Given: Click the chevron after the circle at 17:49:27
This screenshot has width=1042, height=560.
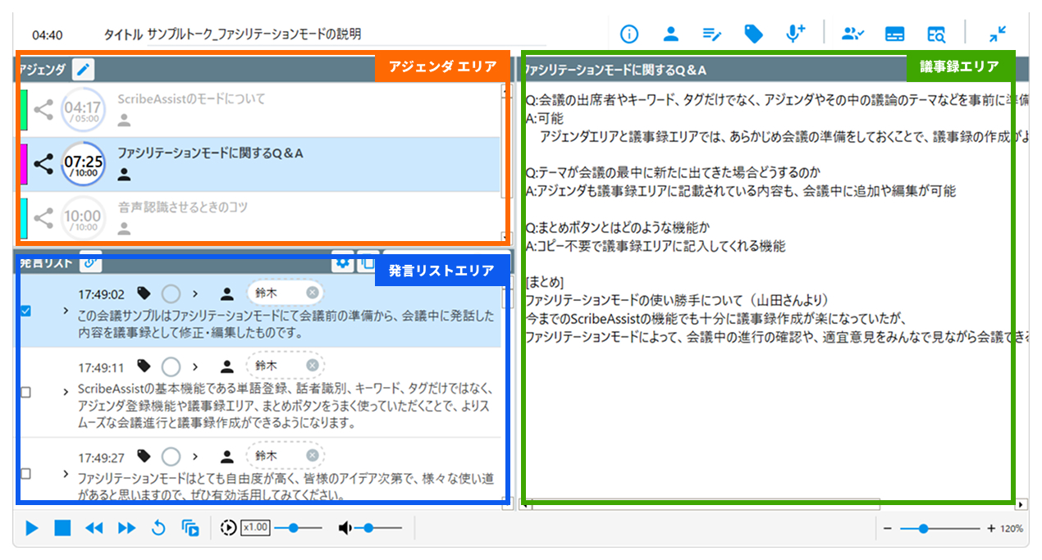Looking at the screenshot, I should (x=195, y=456).
